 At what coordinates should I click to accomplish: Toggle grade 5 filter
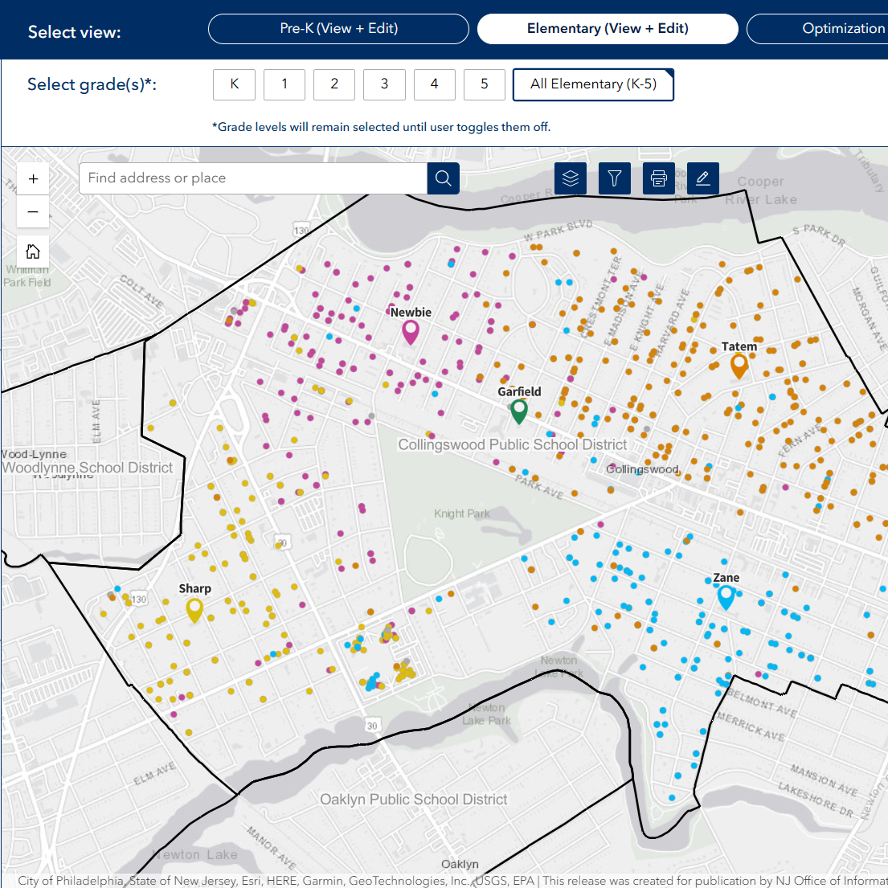click(485, 84)
